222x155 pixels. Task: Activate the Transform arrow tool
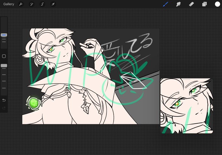[53, 4]
